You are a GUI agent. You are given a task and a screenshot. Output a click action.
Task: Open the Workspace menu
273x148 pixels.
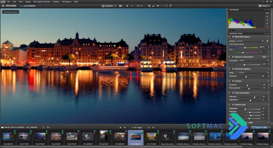pos(67,2)
